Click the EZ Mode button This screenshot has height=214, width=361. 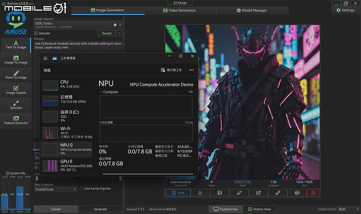pos(180,3)
